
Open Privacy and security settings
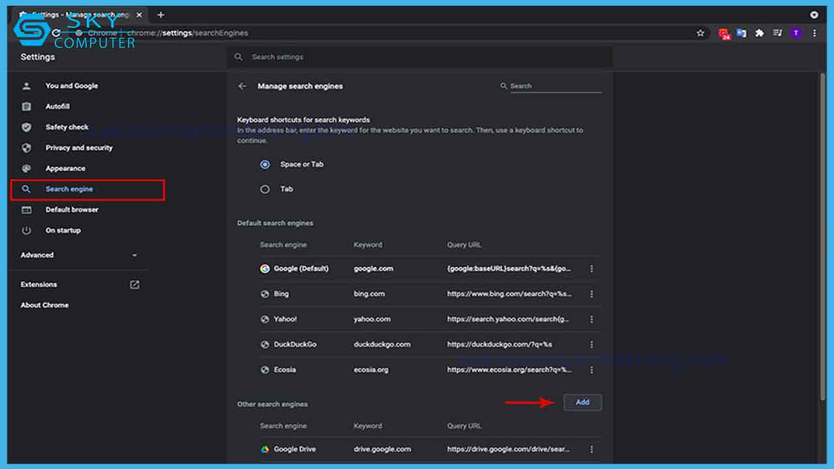[x=79, y=148]
